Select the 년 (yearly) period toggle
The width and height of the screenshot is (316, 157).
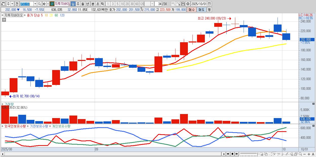pos(87,4)
